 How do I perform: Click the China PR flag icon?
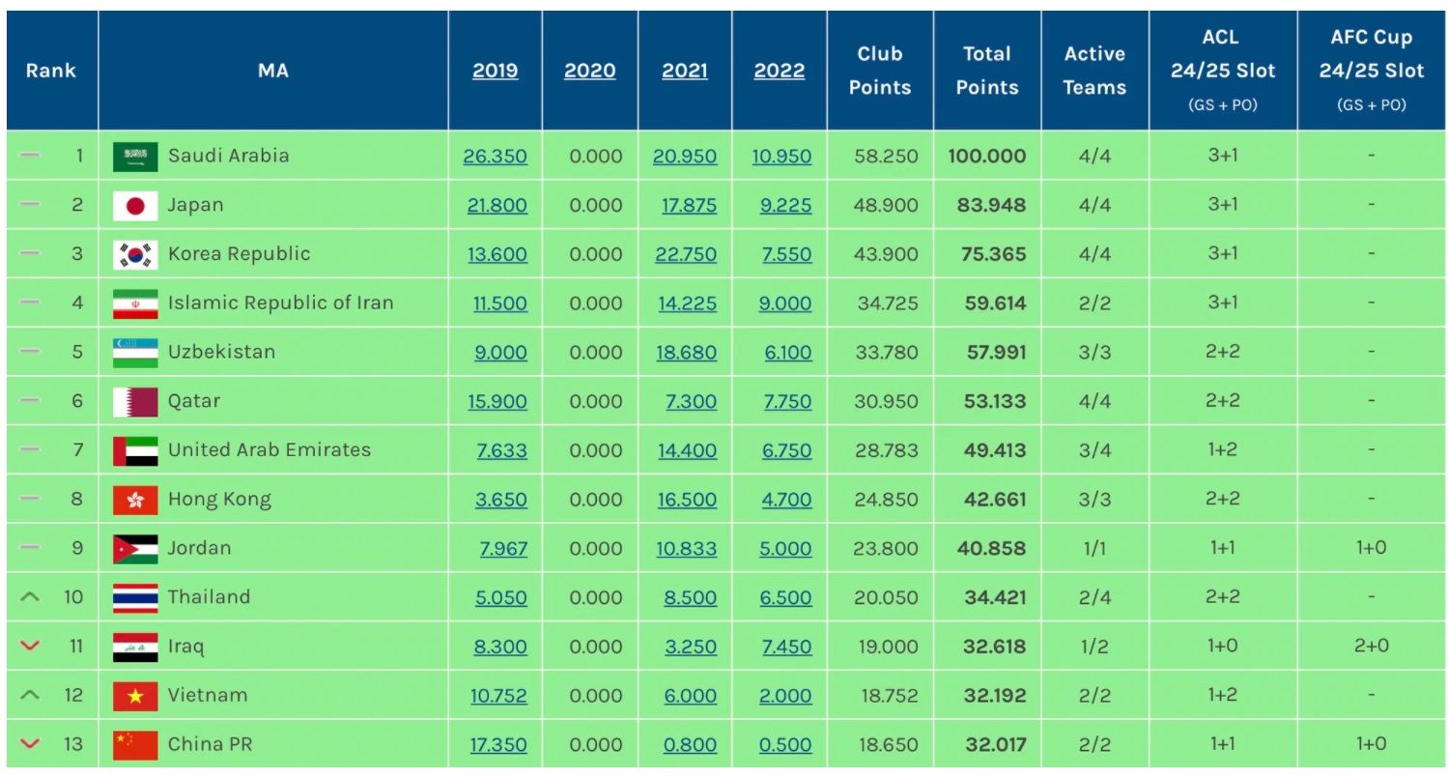click(135, 745)
